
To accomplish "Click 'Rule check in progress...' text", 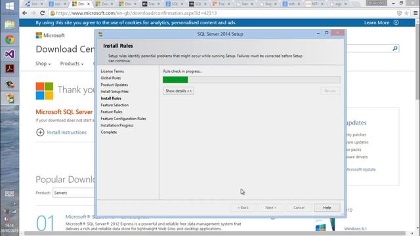I will 182,71.
